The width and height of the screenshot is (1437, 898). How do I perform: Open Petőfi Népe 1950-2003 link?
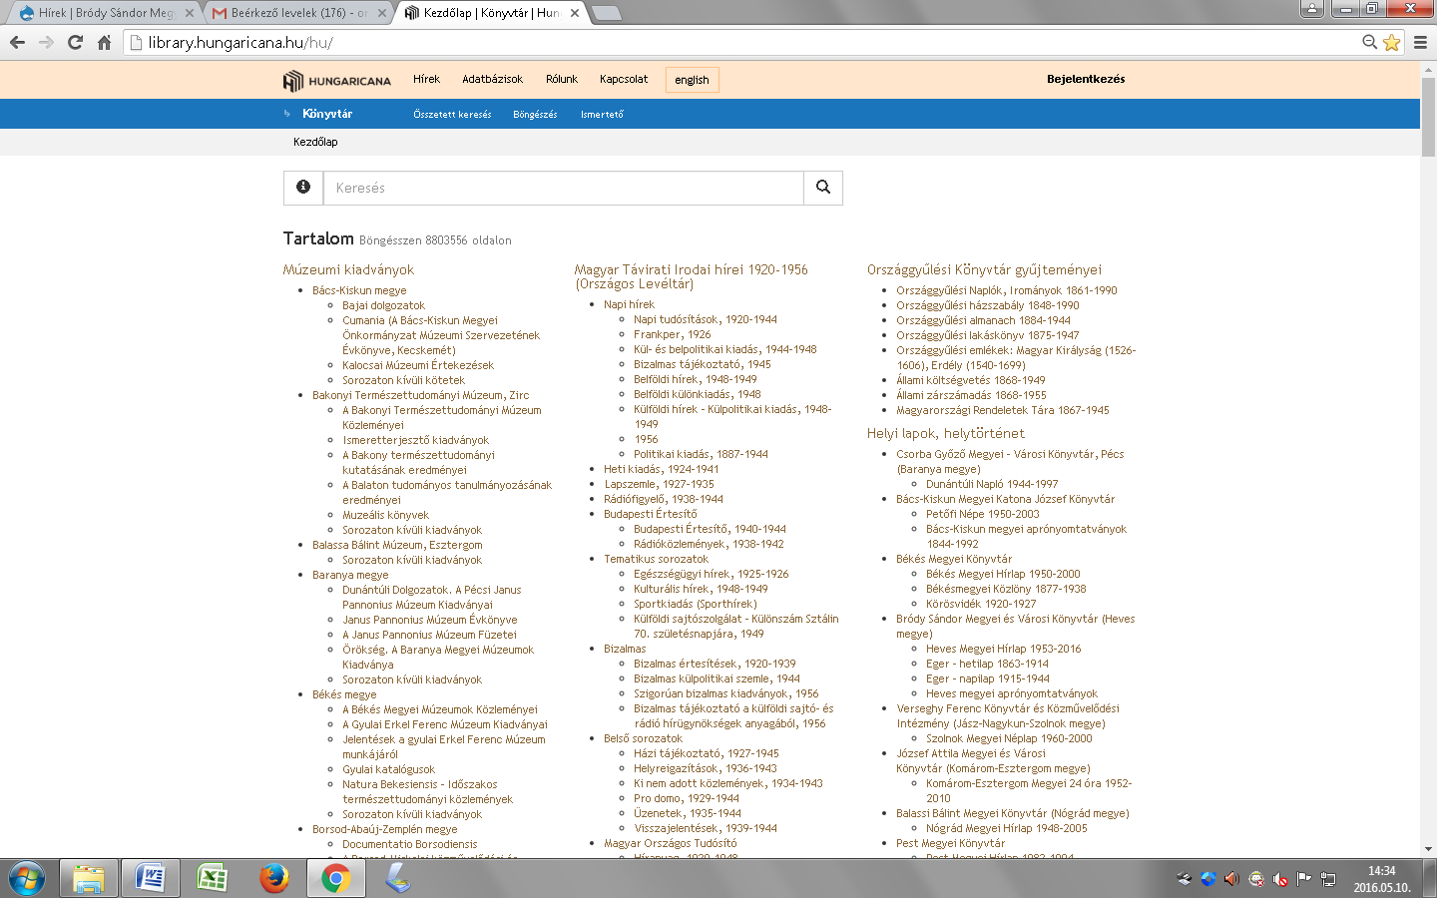point(983,514)
